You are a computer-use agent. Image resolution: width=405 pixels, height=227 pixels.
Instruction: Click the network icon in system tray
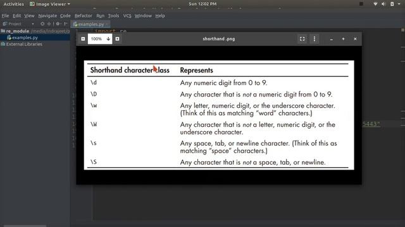[375, 4]
